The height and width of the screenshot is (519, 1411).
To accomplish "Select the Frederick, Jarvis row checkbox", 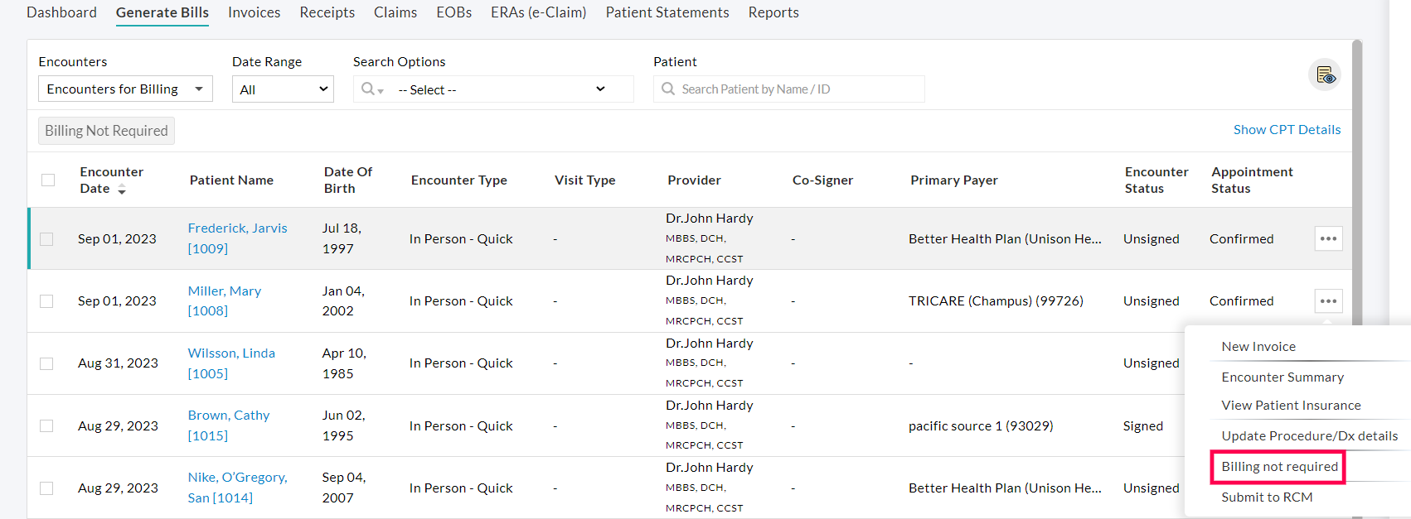I will click(46, 239).
